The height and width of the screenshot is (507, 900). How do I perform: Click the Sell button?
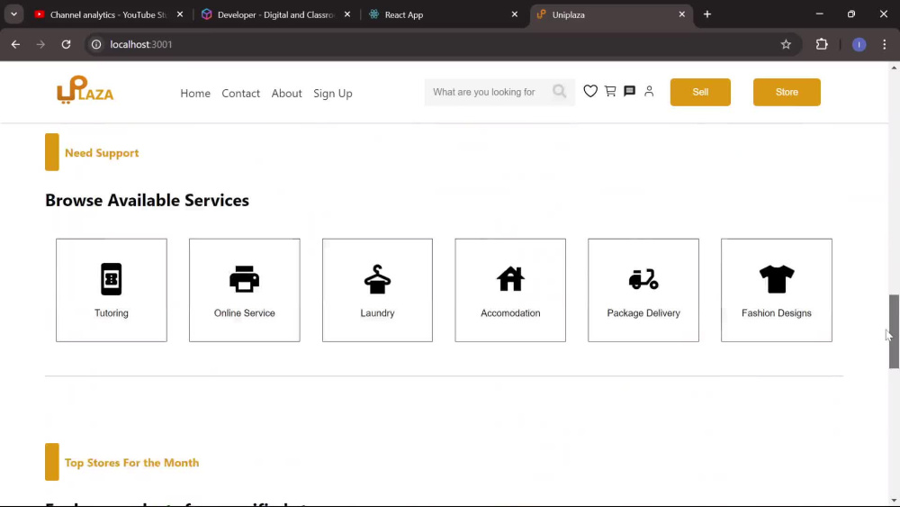(700, 92)
